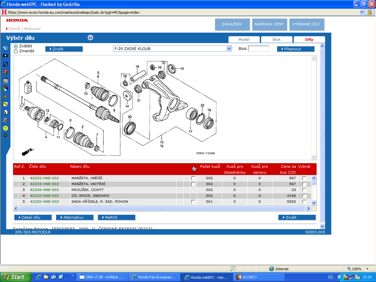
Task: Click the network computers tray icon
Action: [352, 277]
